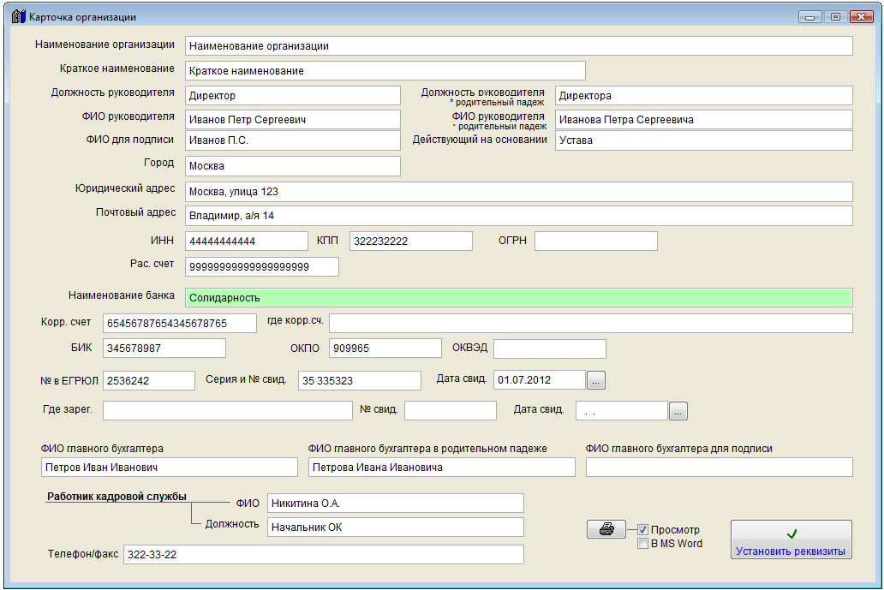Click the printer icon button
884x590 pixels.
point(606,529)
